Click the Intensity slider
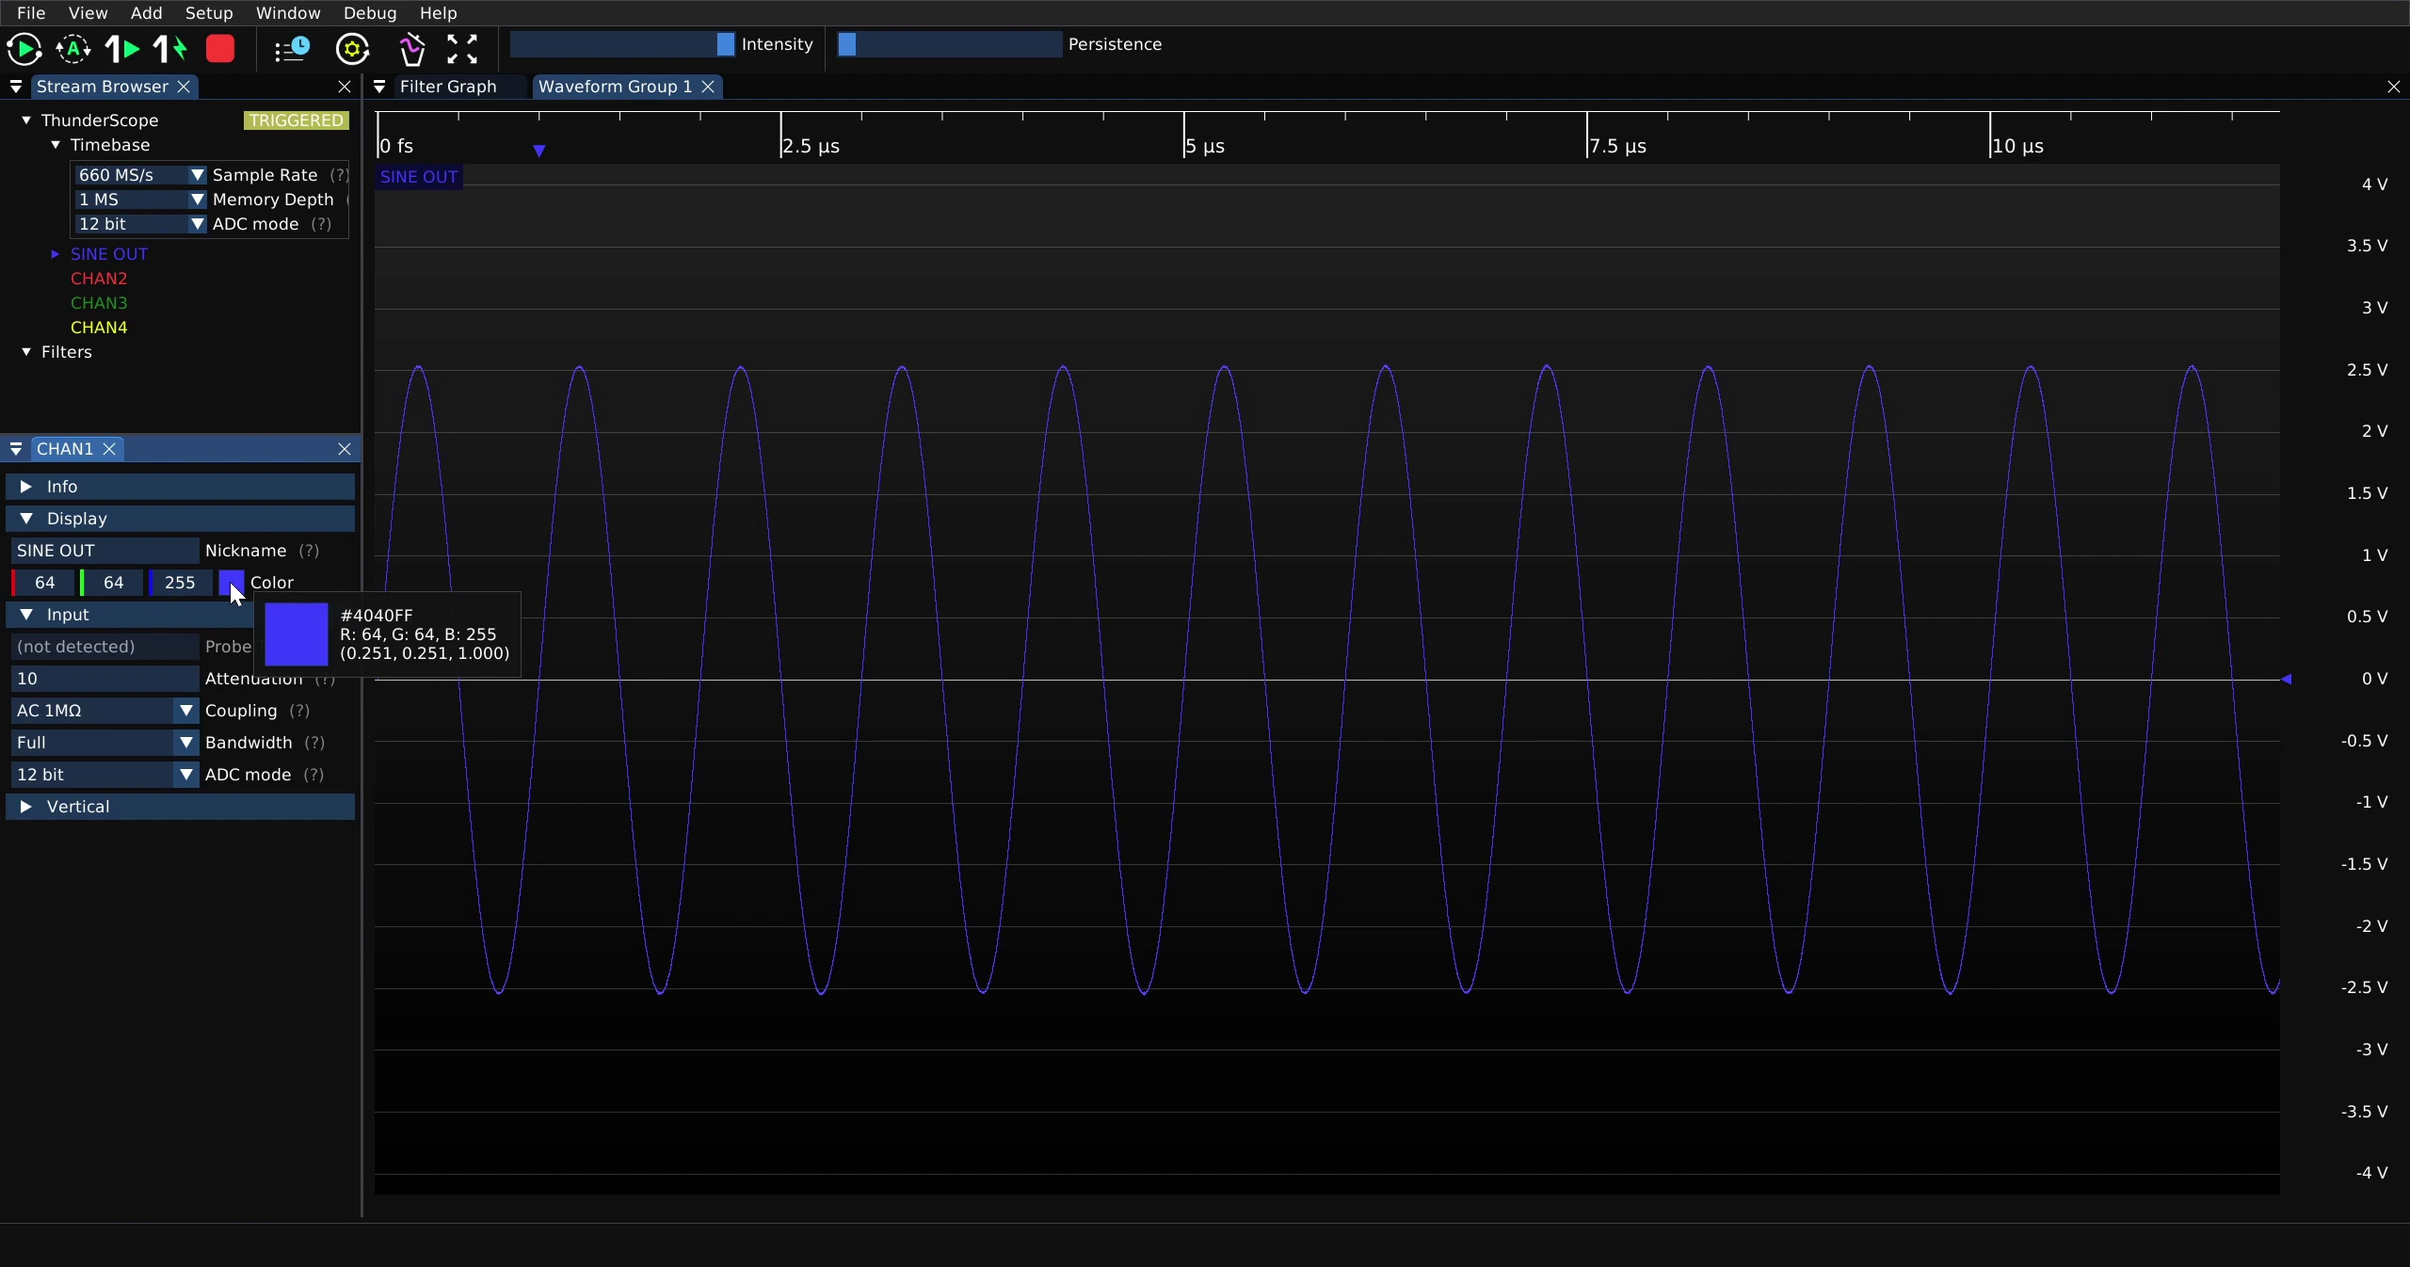 (622, 44)
